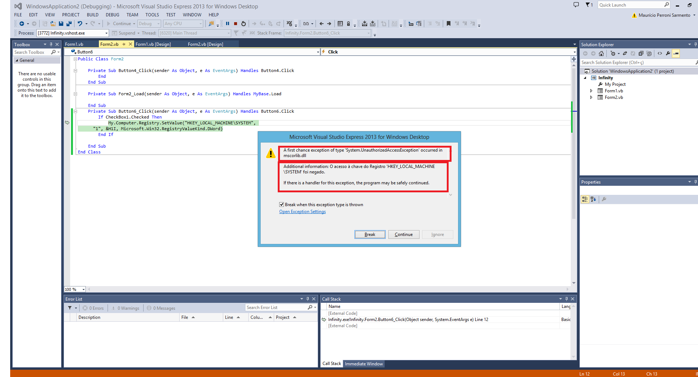Viewport: 698px width, 377px height.
Task: Open Maurício Perroni Sarmento account menu
Action: point(664,15)
